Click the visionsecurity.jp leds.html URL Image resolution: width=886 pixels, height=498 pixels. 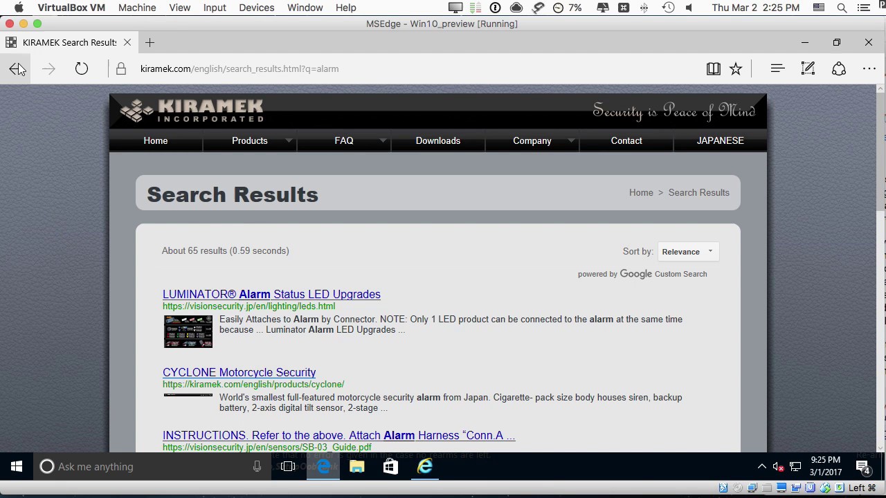click(x=248, y=306)
